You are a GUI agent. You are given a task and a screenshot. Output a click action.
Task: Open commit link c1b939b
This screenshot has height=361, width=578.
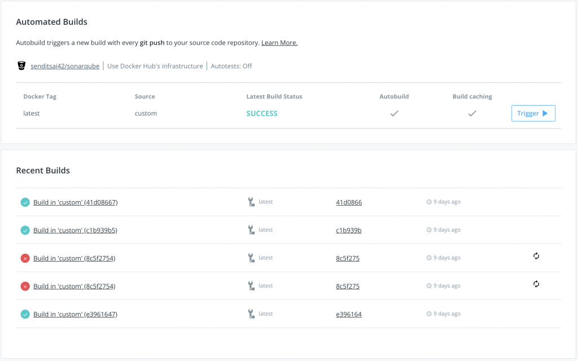[349, 230]
